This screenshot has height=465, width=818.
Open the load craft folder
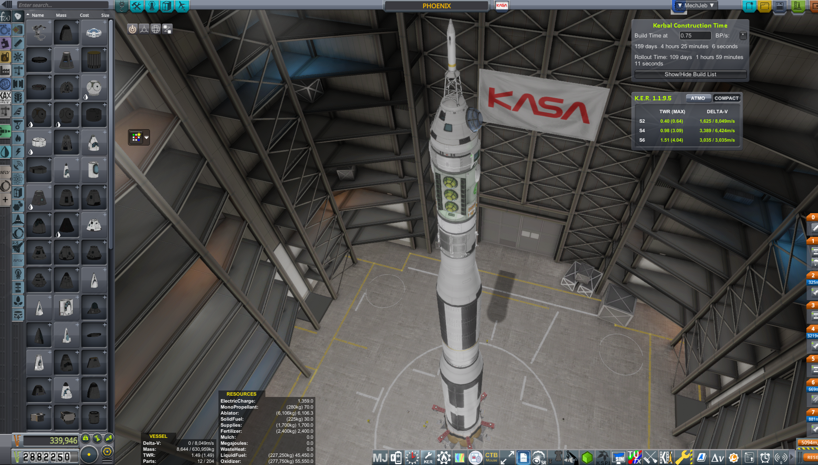click(765, 6)
